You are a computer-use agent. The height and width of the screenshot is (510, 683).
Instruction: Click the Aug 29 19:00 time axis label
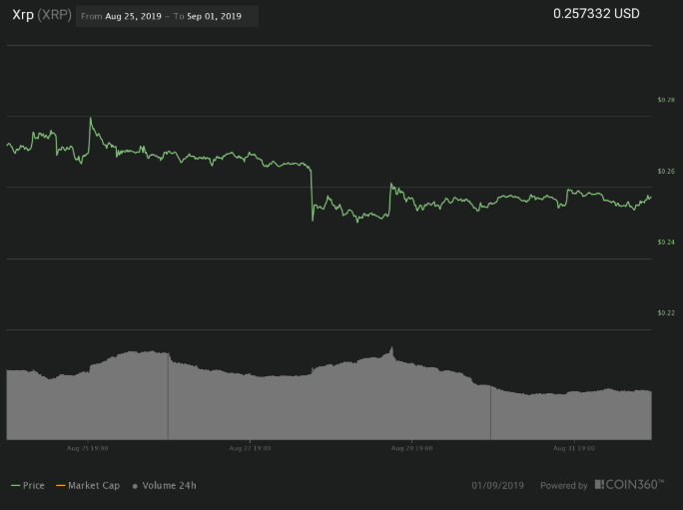[411, 449]
